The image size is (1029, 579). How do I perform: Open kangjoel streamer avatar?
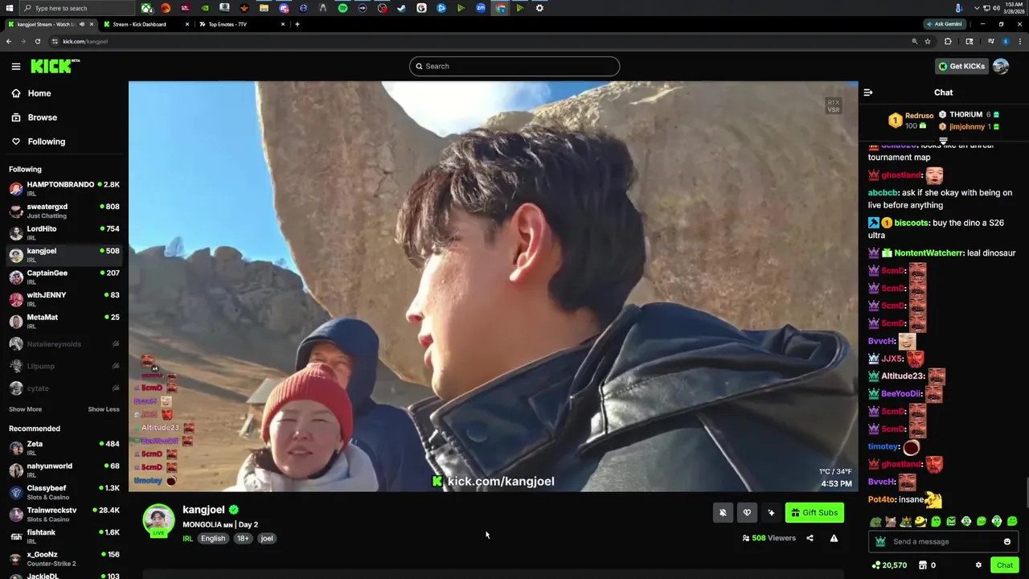[x=158, y=520]
